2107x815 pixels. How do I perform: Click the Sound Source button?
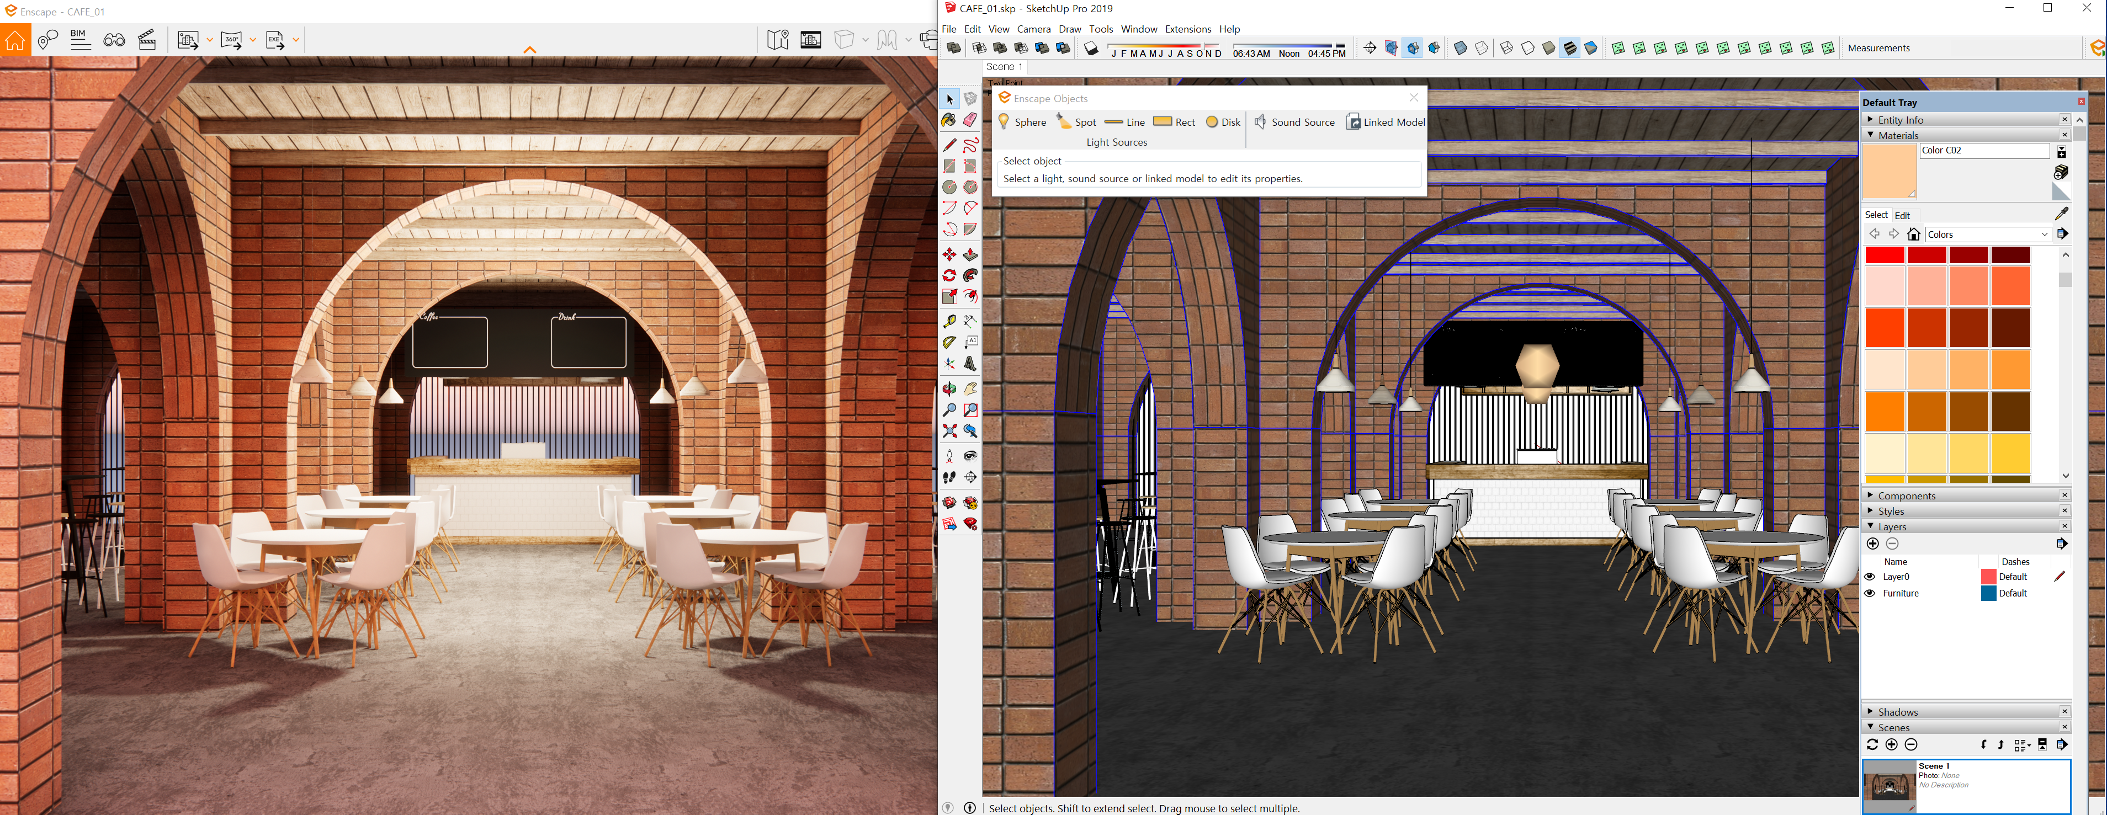coord(1294,122)
